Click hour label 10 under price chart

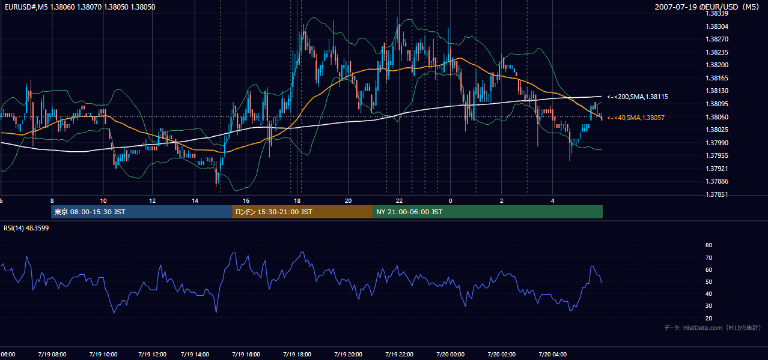pos(103,200)
